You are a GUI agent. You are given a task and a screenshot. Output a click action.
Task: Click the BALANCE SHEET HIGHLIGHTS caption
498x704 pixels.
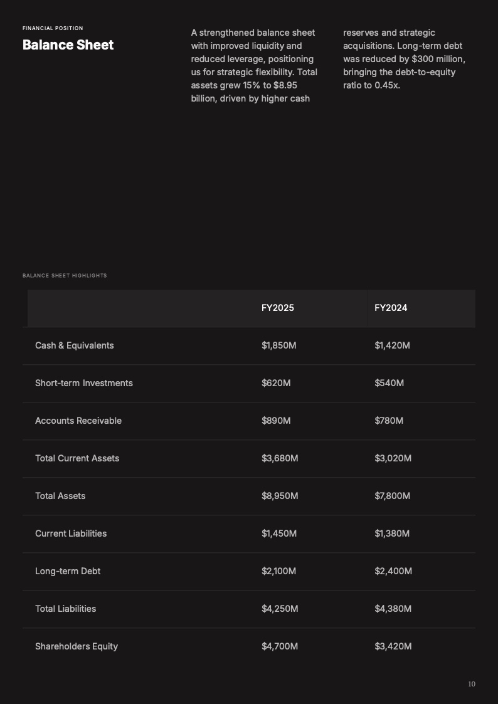pos(65,276)
